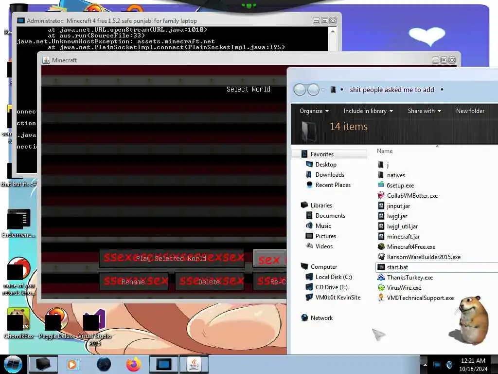498x374 pixels.
Task: Select the ThanksTurkey.exe icon
Action: [x=381, y=277]
